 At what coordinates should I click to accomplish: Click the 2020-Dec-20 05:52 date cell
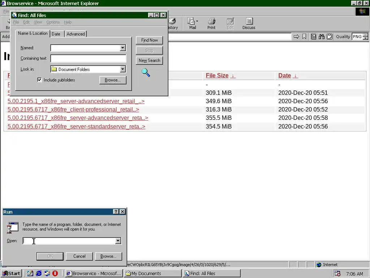[x=303, y=109]
